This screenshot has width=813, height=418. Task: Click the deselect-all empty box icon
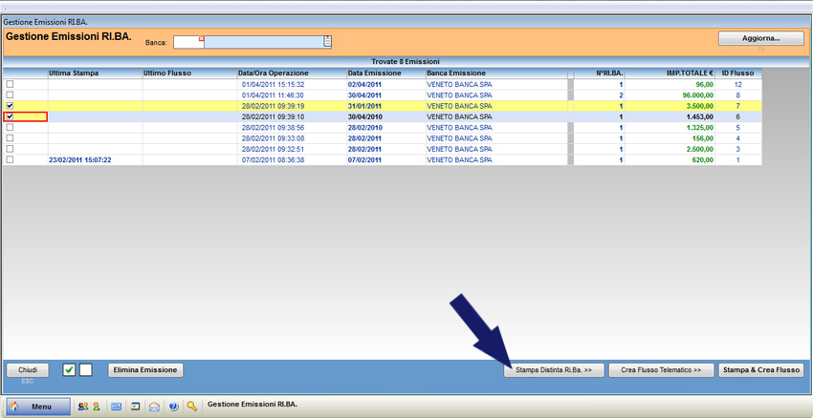(85, 369)
